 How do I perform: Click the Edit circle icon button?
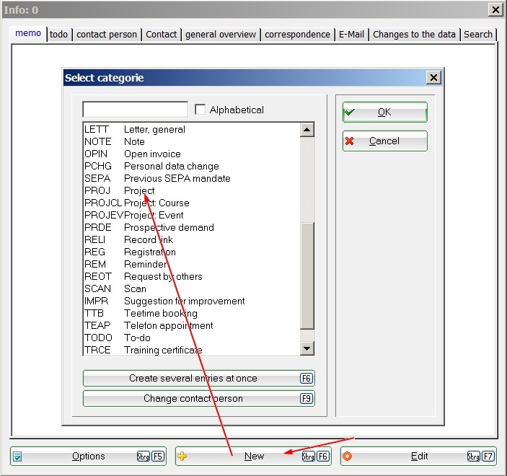coord(418,457)
